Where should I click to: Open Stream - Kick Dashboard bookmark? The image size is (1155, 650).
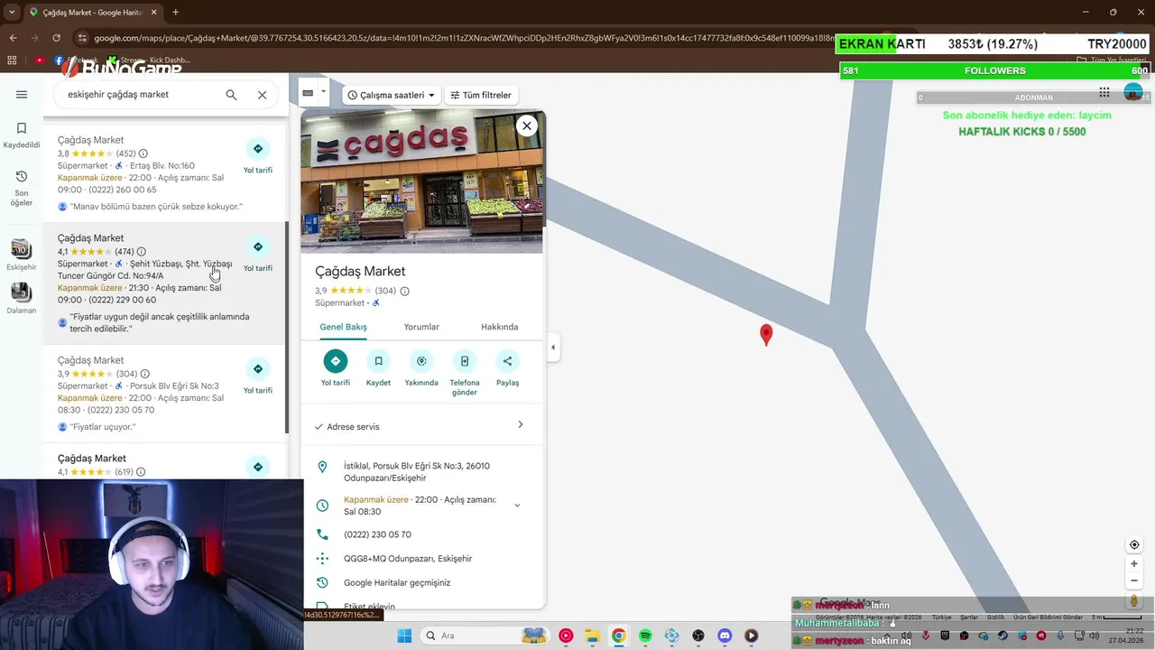(x=149, y=60)
